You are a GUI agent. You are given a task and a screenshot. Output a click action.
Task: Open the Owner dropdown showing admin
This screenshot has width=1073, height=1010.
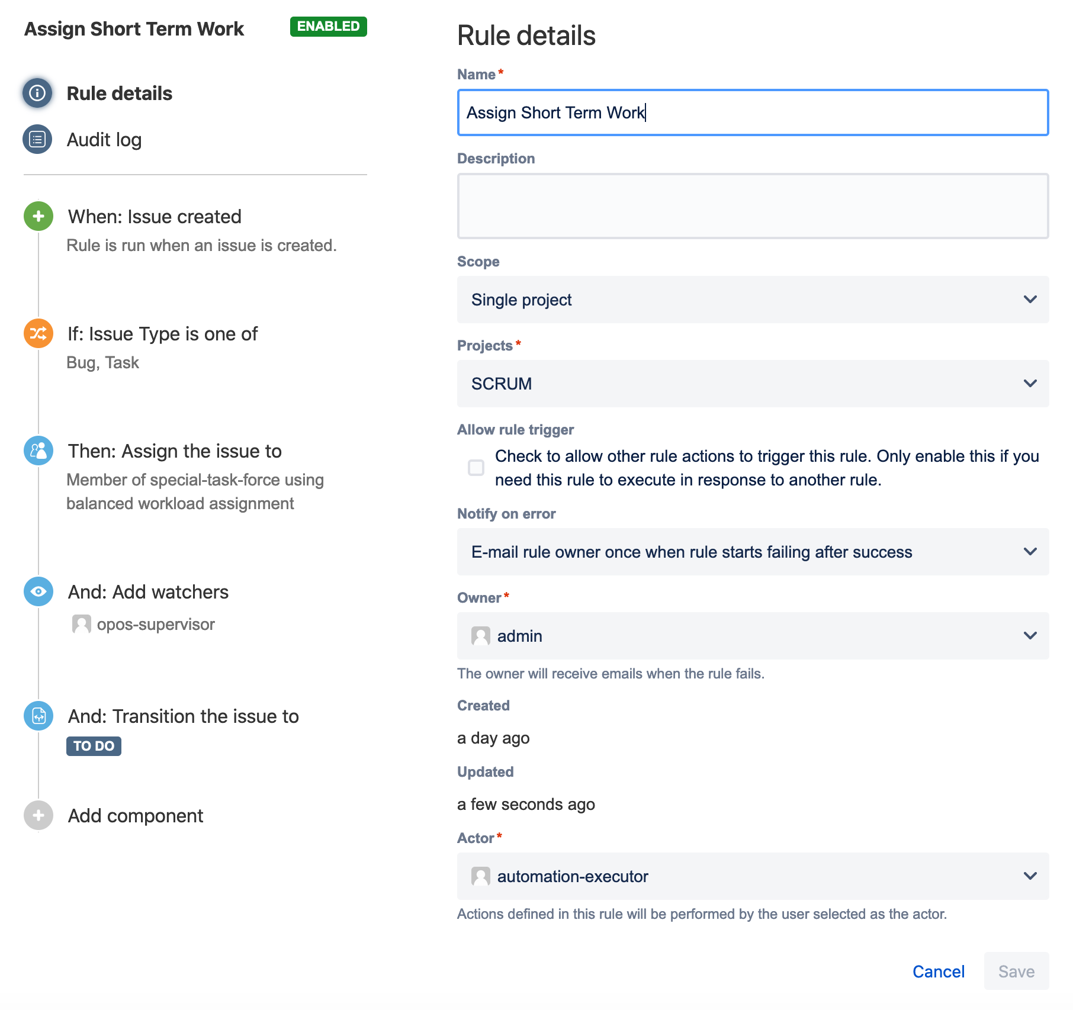[x=752, y=636]
